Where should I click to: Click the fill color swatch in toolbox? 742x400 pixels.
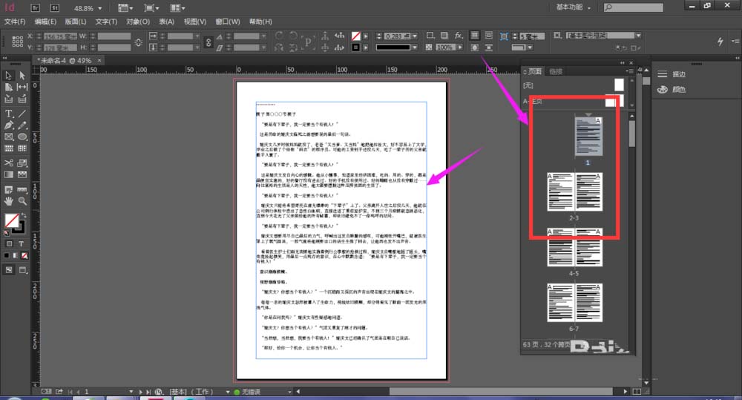pos(12,220)
